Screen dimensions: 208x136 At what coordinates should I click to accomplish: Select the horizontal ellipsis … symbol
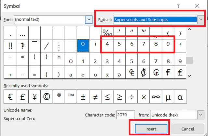tap(22, 33)
